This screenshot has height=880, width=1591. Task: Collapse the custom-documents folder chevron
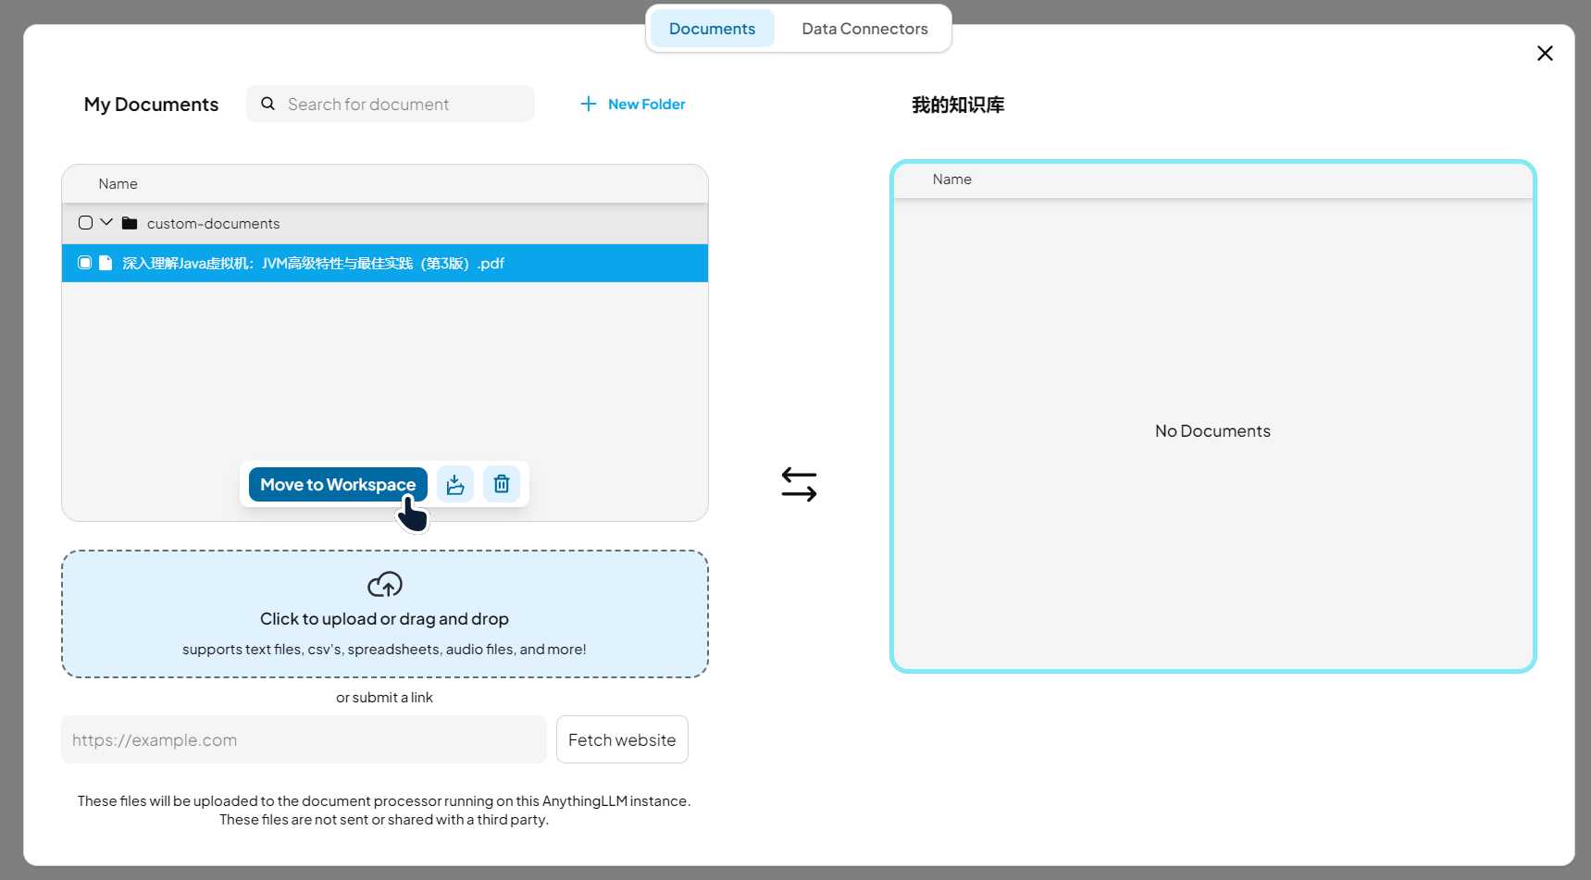pos(106,223)
